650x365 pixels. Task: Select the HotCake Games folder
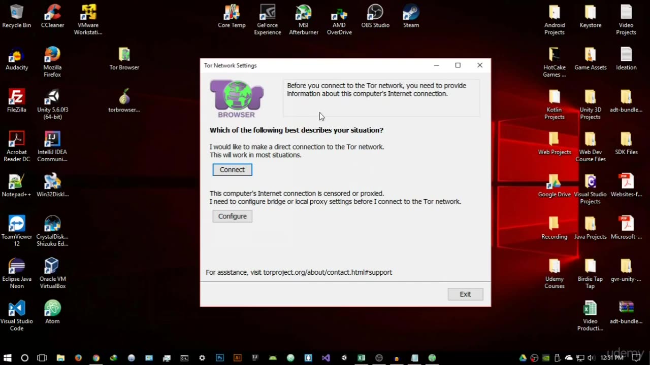[x=555, y=62]
